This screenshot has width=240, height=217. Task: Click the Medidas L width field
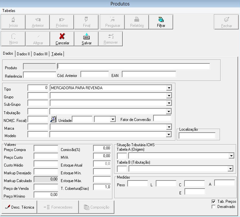coord(166,183)
